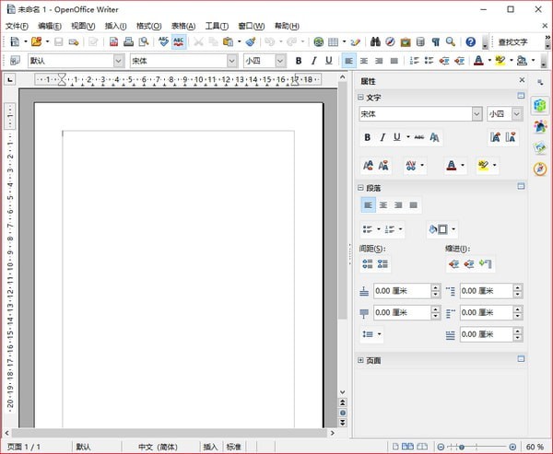553x454 pixels.
Task: Open the 表格(A) menu
Action: pyautogui.click(x=183, y=26)
